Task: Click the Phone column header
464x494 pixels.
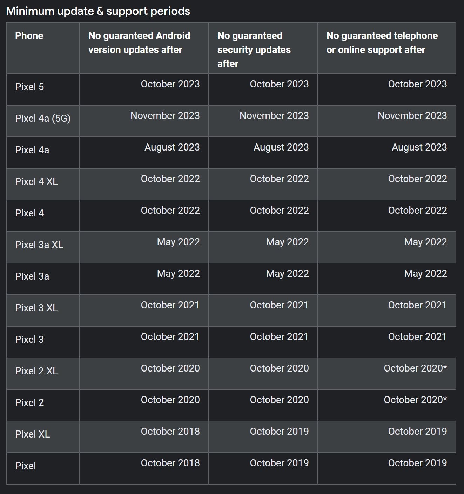Action: pos(29,36)
